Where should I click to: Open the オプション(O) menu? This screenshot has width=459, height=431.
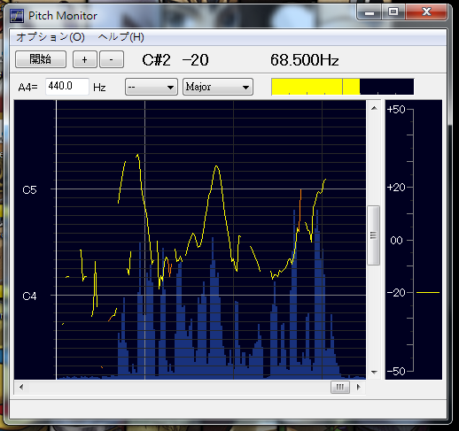[51, 37]
